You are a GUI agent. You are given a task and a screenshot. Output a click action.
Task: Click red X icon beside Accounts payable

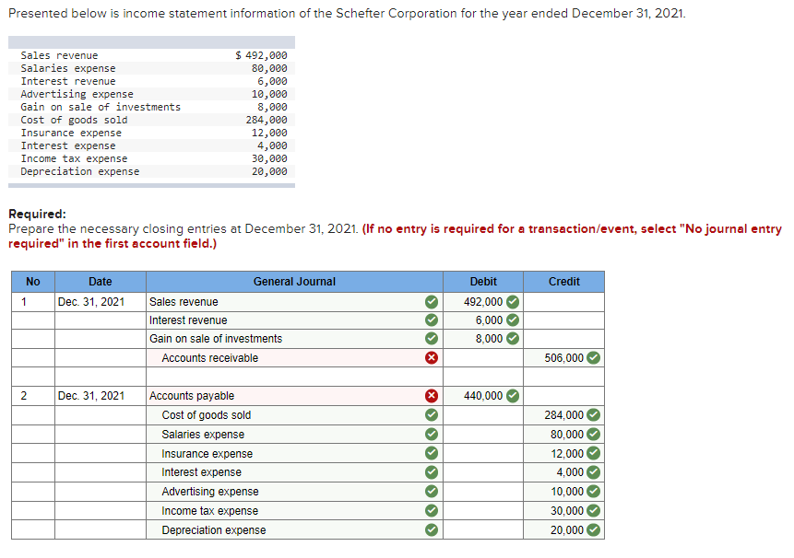point(432,395)
